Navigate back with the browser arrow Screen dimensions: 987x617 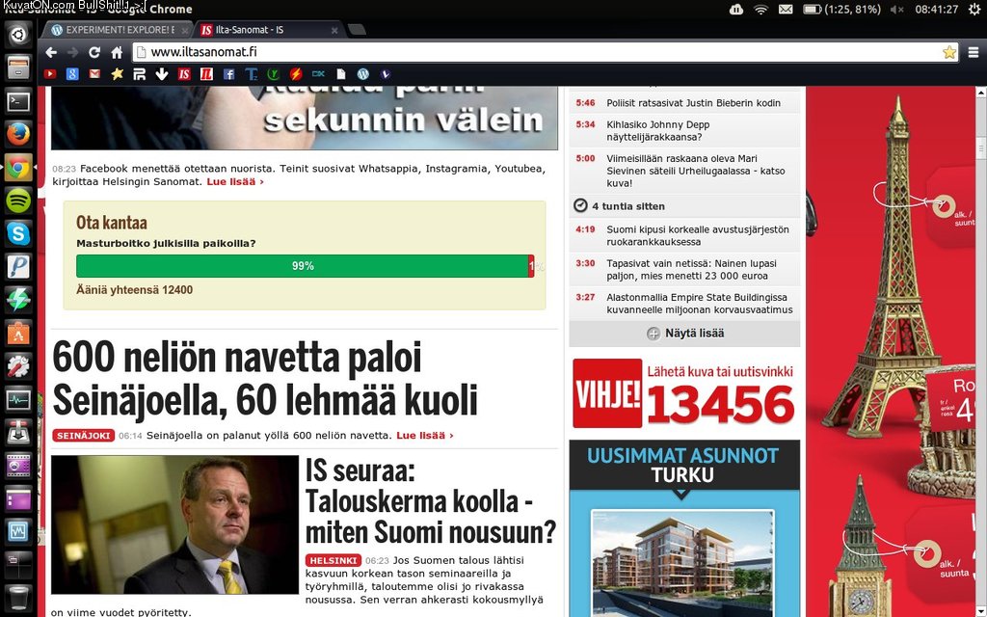tap(52, 52)
